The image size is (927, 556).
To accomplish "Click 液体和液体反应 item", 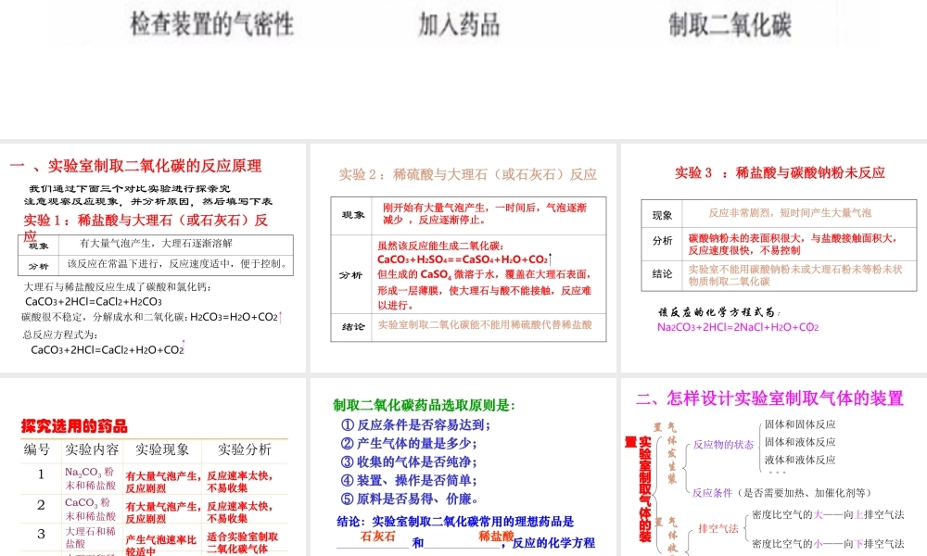I will click(800, 460).
